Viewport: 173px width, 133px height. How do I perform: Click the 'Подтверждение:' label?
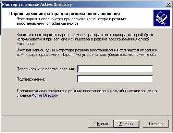(31, 79)
